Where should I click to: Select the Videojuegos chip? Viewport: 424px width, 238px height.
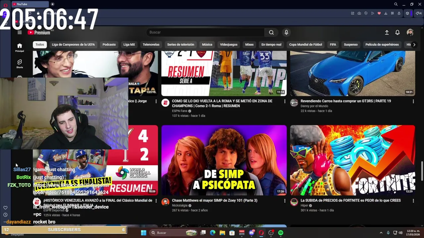pos(229,45)
